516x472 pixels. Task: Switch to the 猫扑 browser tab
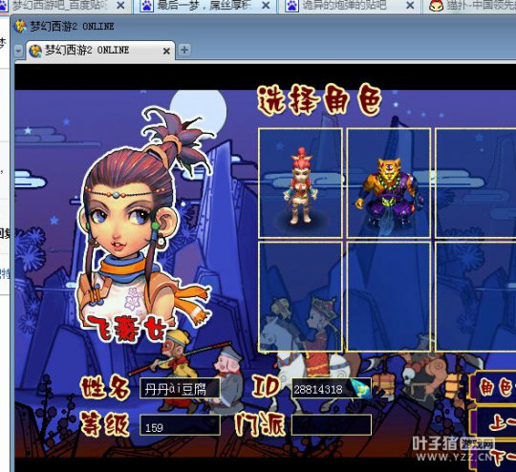click(x=469, y=6)
